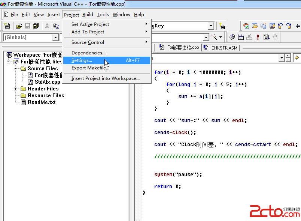Click the red exclamation Execute Program icon
The image size is (301, 221).
coord(258,37)
